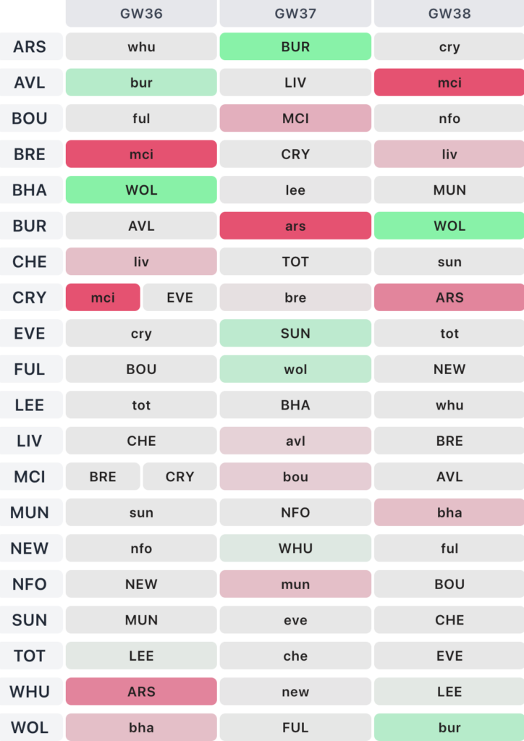The height and width of the screenshot is (741, 524).
Task: Select Aston Villa's red mci fixture GW38
Action: [x=449, y=82]
